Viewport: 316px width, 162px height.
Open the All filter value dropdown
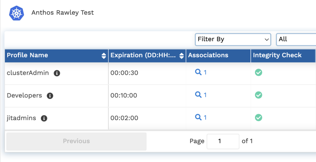point(296,39)
